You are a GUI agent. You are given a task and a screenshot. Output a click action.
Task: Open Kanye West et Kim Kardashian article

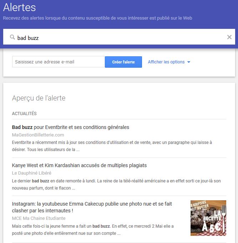[79, 165]
